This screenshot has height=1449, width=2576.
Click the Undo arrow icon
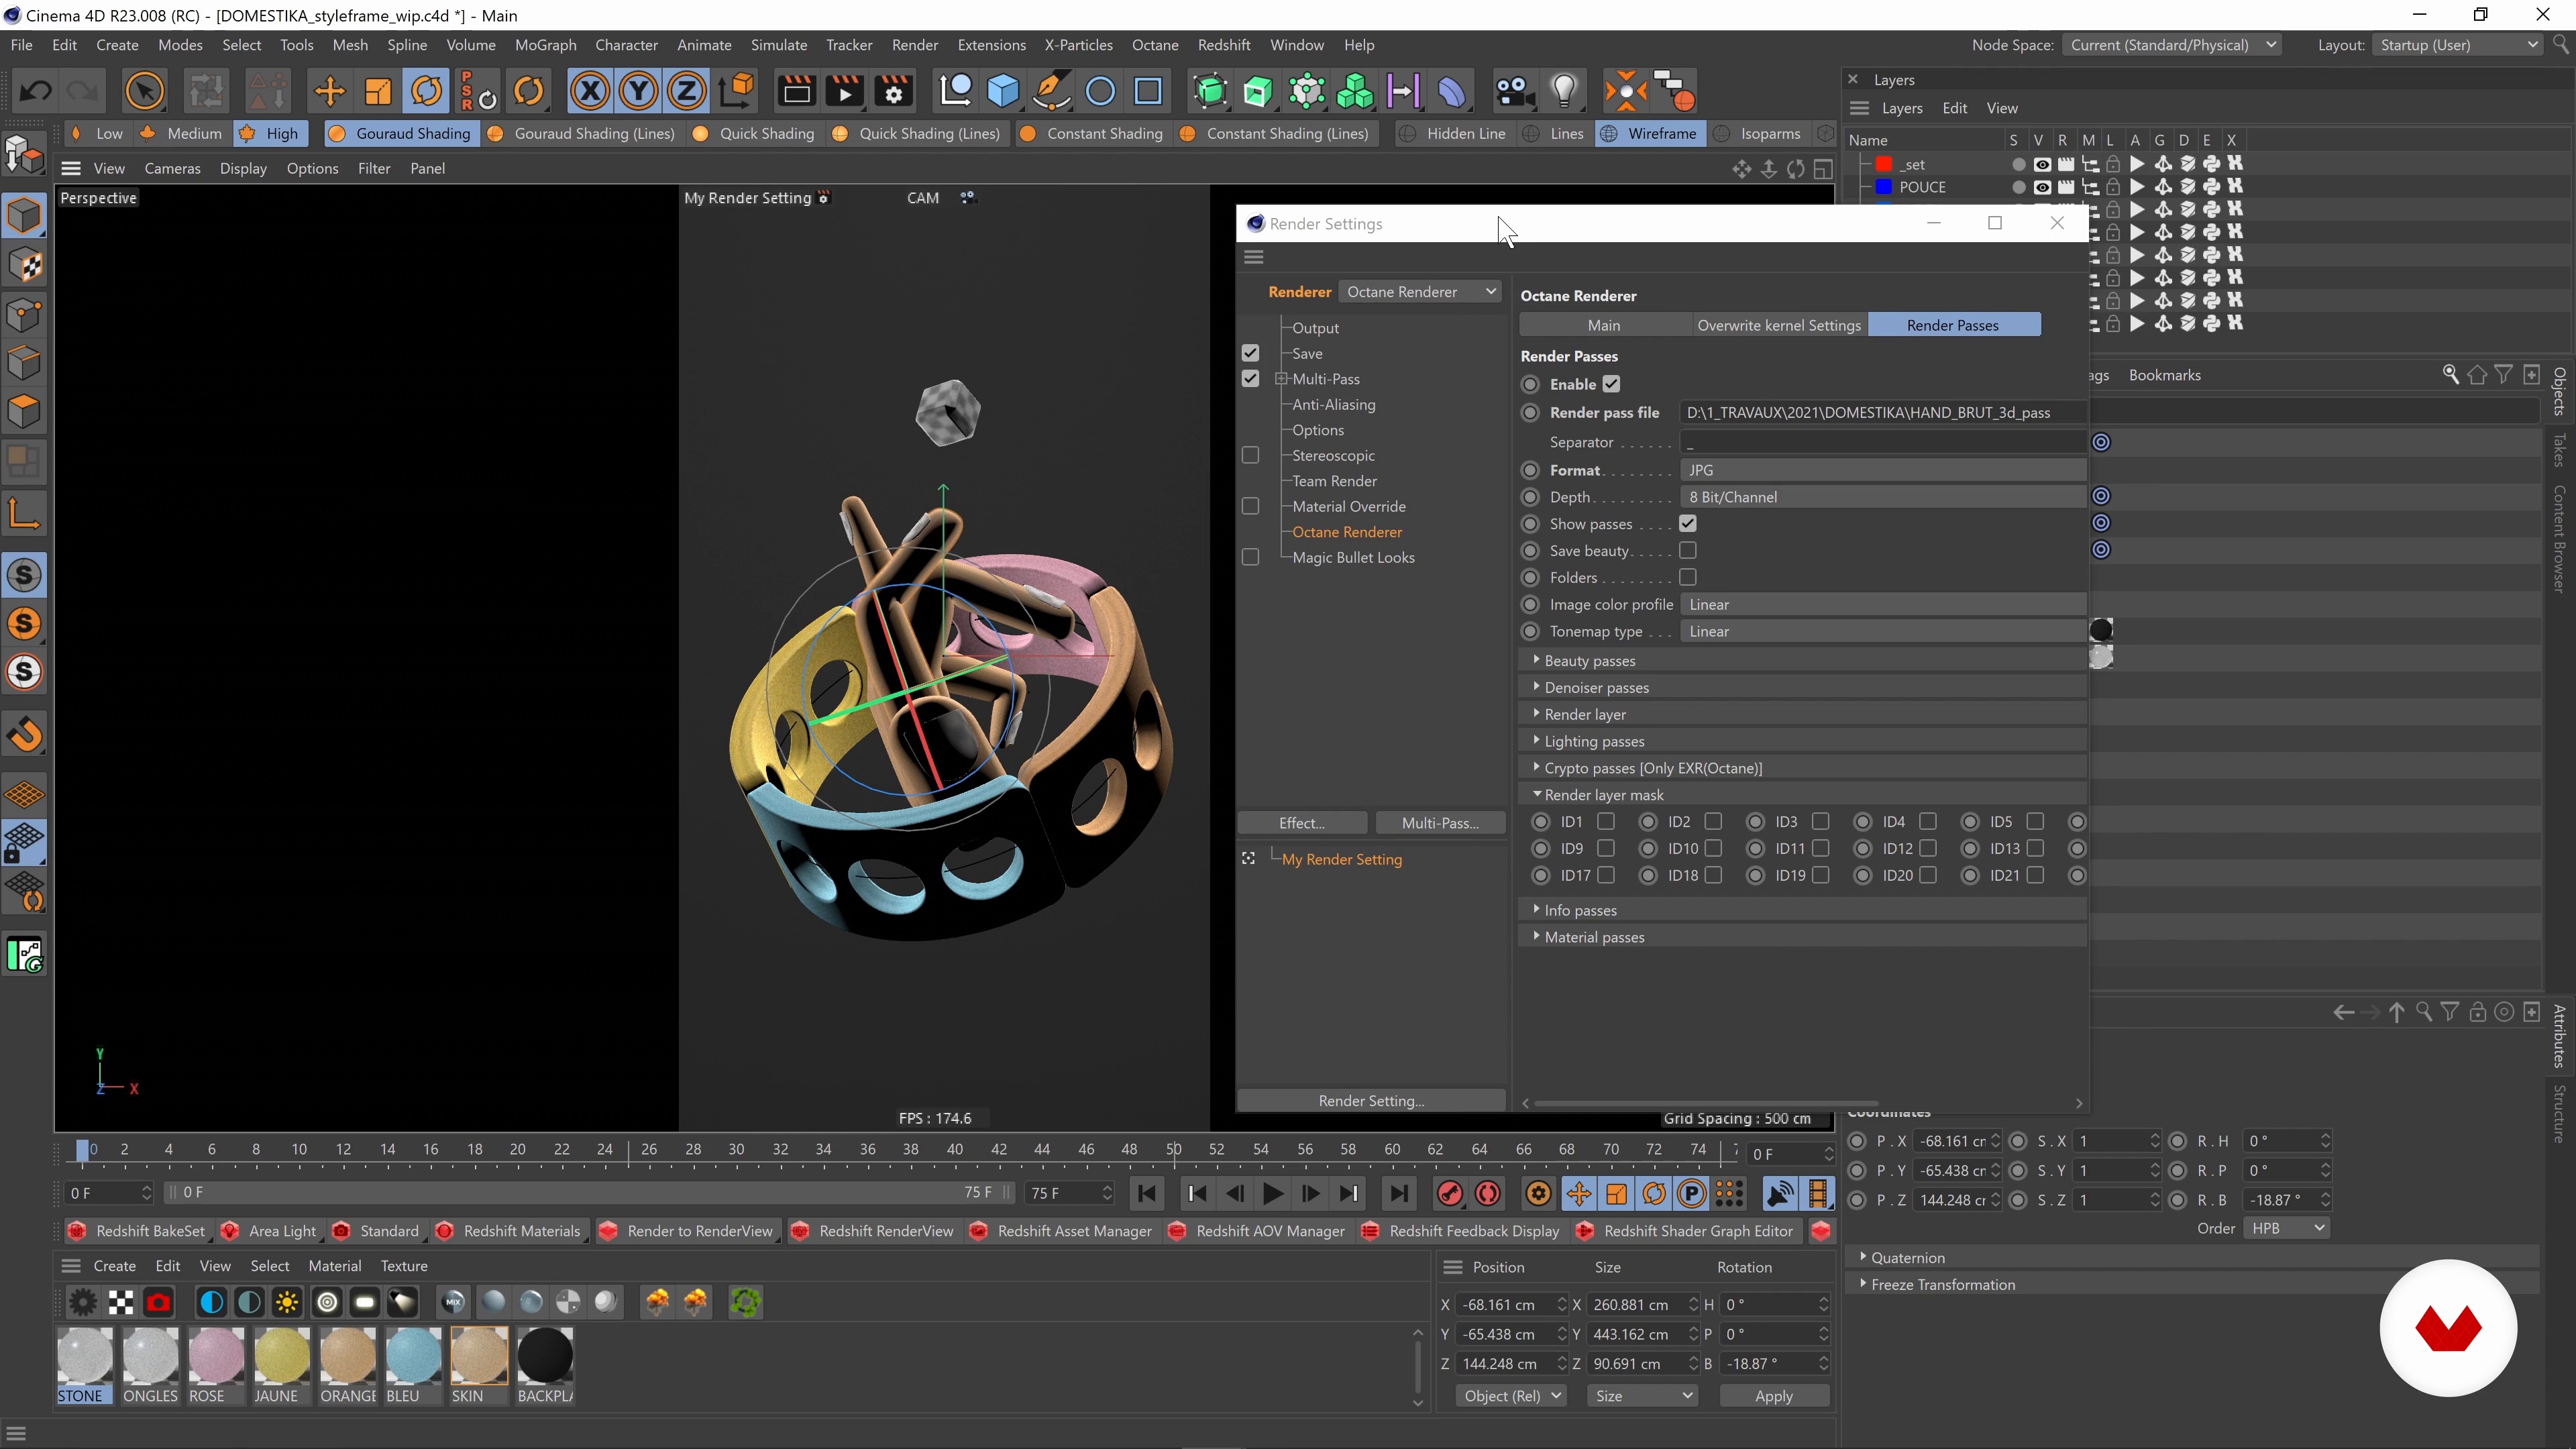(x=36, y=92)
